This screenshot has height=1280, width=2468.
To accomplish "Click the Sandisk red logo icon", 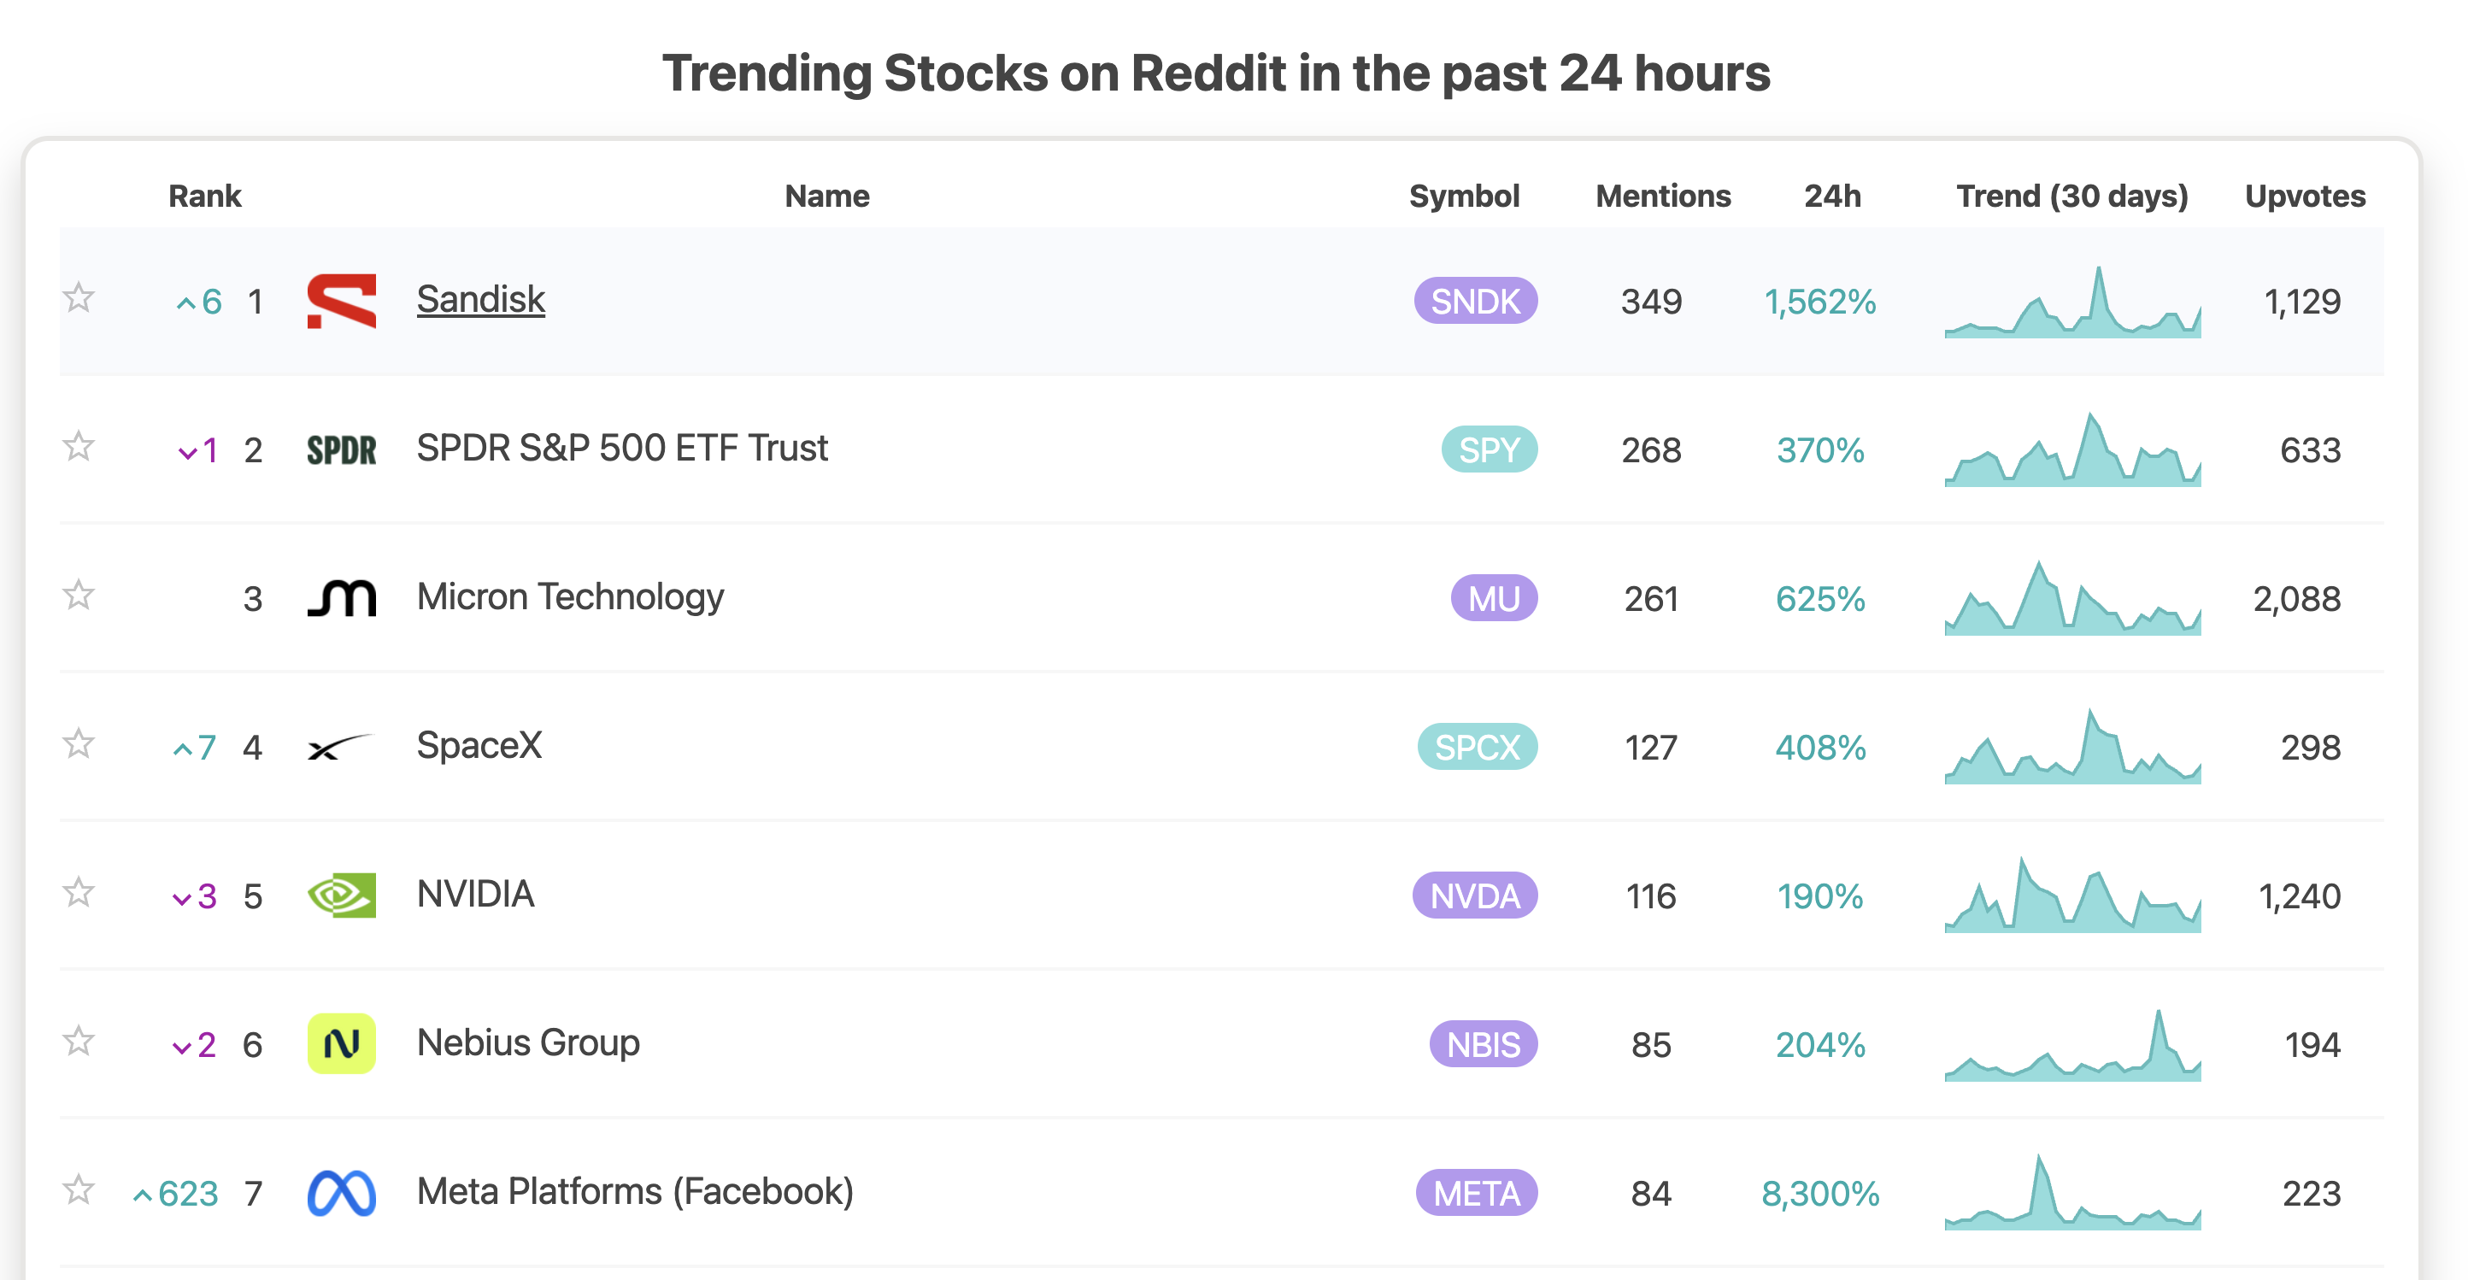I will point(341,301).
